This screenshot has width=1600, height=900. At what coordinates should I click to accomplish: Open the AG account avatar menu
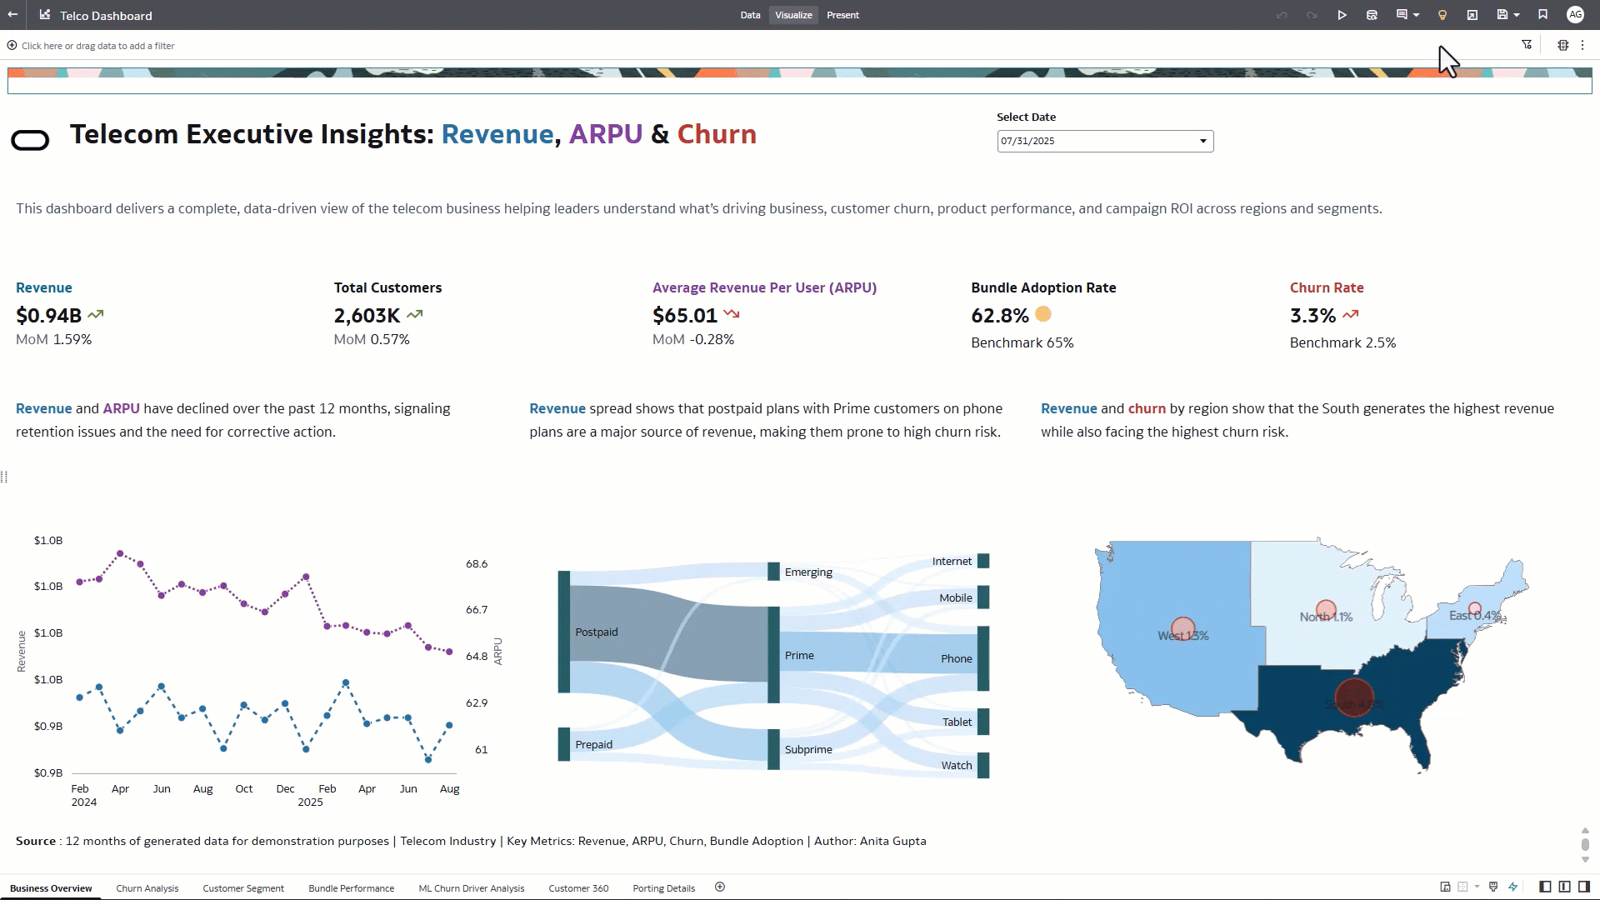1576,15
